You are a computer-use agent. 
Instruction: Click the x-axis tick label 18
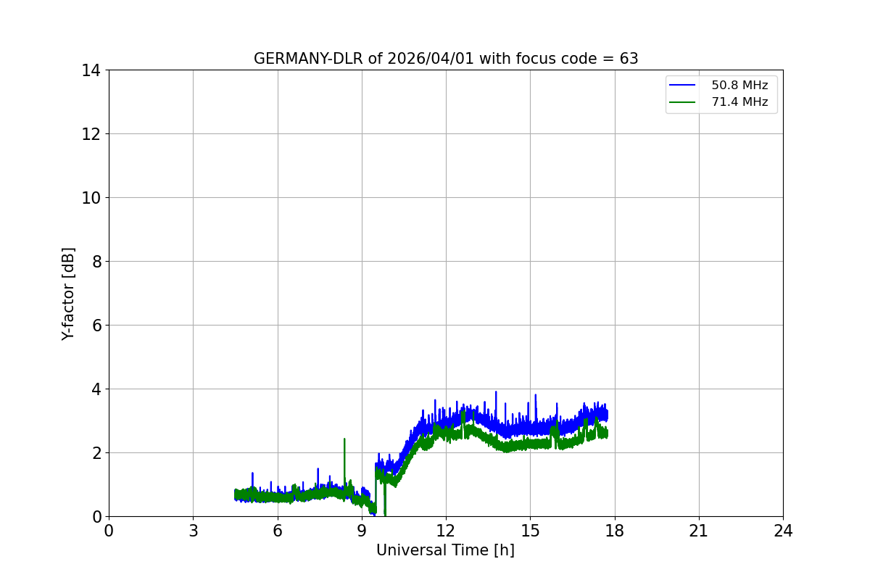pos(615,531)
